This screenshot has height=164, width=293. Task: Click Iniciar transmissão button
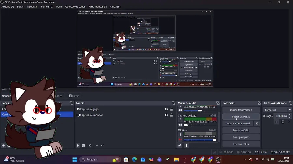(x=241, y=110)
